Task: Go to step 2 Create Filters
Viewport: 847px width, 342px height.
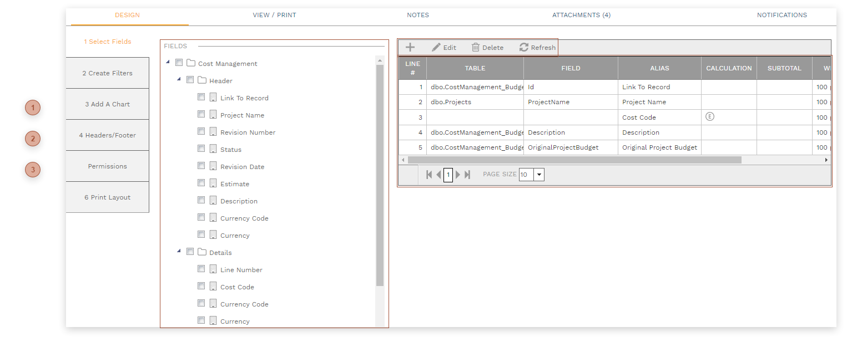Action: [x=107, y=73]
